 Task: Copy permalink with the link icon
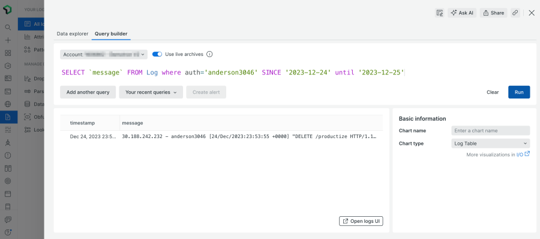[x=515, y=13]
